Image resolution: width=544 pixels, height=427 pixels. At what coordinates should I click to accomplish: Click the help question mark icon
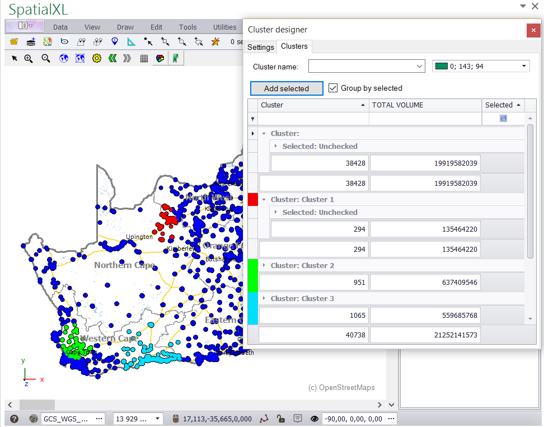tap(14, 419)
